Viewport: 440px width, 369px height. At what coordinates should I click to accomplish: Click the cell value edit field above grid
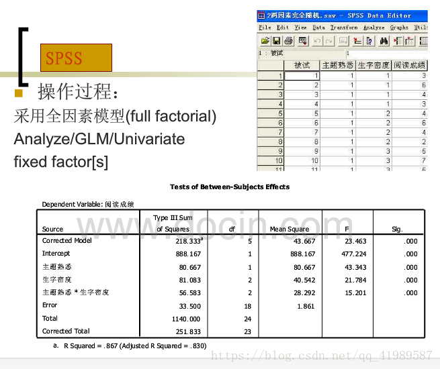[x=386, y=53]
